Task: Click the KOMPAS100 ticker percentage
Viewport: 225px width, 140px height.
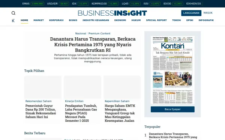Action: coord(113,4)
